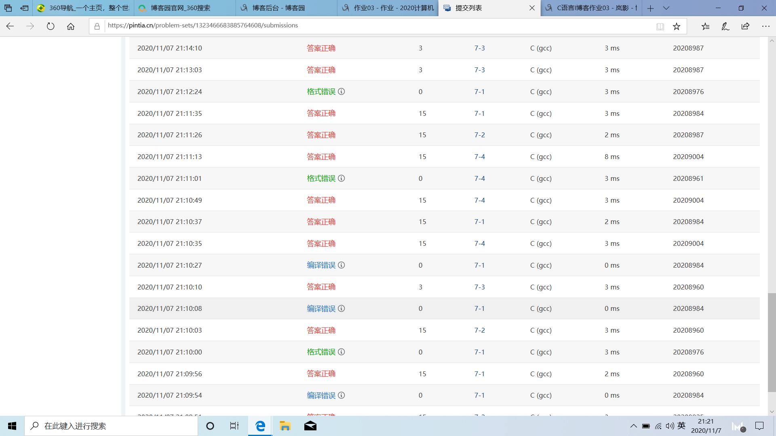This screenshot has width=776, height=436.
Task: Click the share page icon
Action: pos(745,26)
